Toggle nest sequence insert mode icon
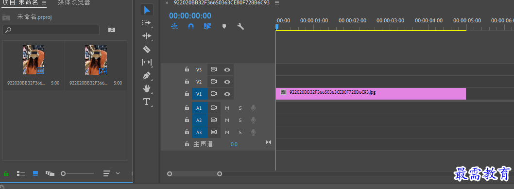 click(x=174, y=27)
